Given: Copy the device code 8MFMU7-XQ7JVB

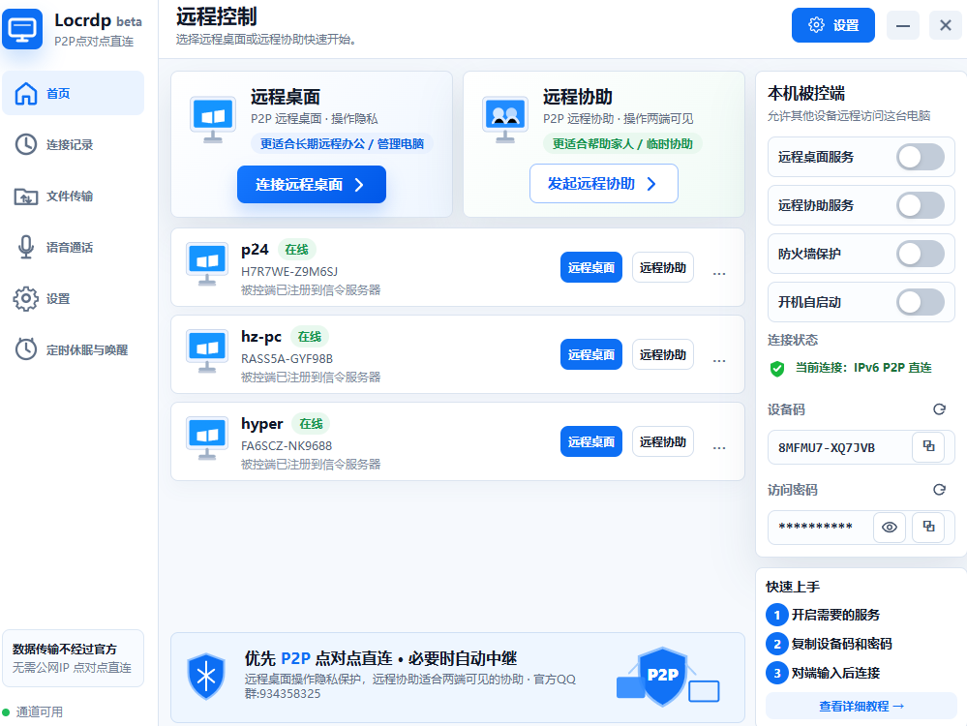Looking at the screenshot, I should [x=928, y=446].
